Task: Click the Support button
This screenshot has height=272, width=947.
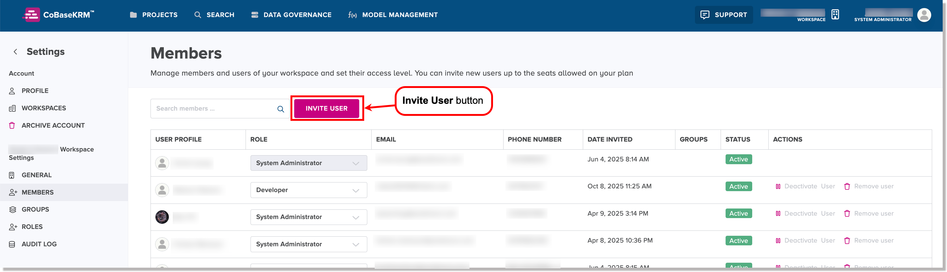Action: point(723,15)
